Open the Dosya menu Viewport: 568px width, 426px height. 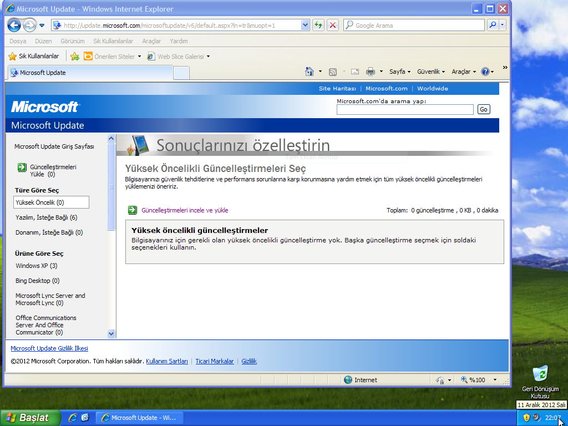[18, 41]
